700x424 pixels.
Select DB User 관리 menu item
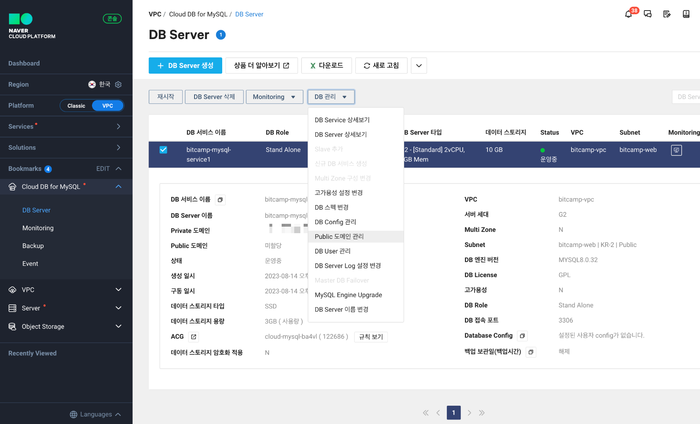point(356,251)
